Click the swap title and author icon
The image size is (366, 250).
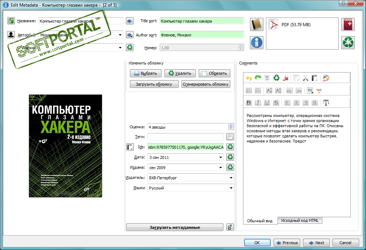point(11,21)
